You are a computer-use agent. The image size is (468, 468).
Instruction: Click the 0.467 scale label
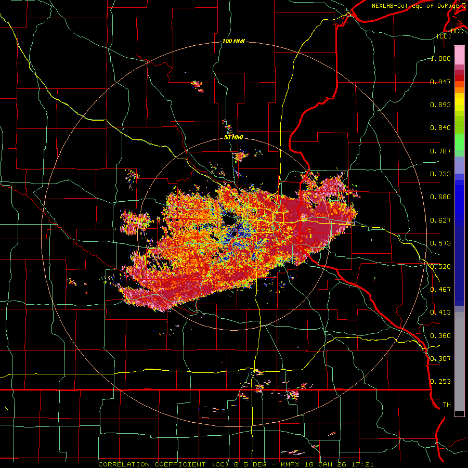pyautogui.click(x=440, y=290)
